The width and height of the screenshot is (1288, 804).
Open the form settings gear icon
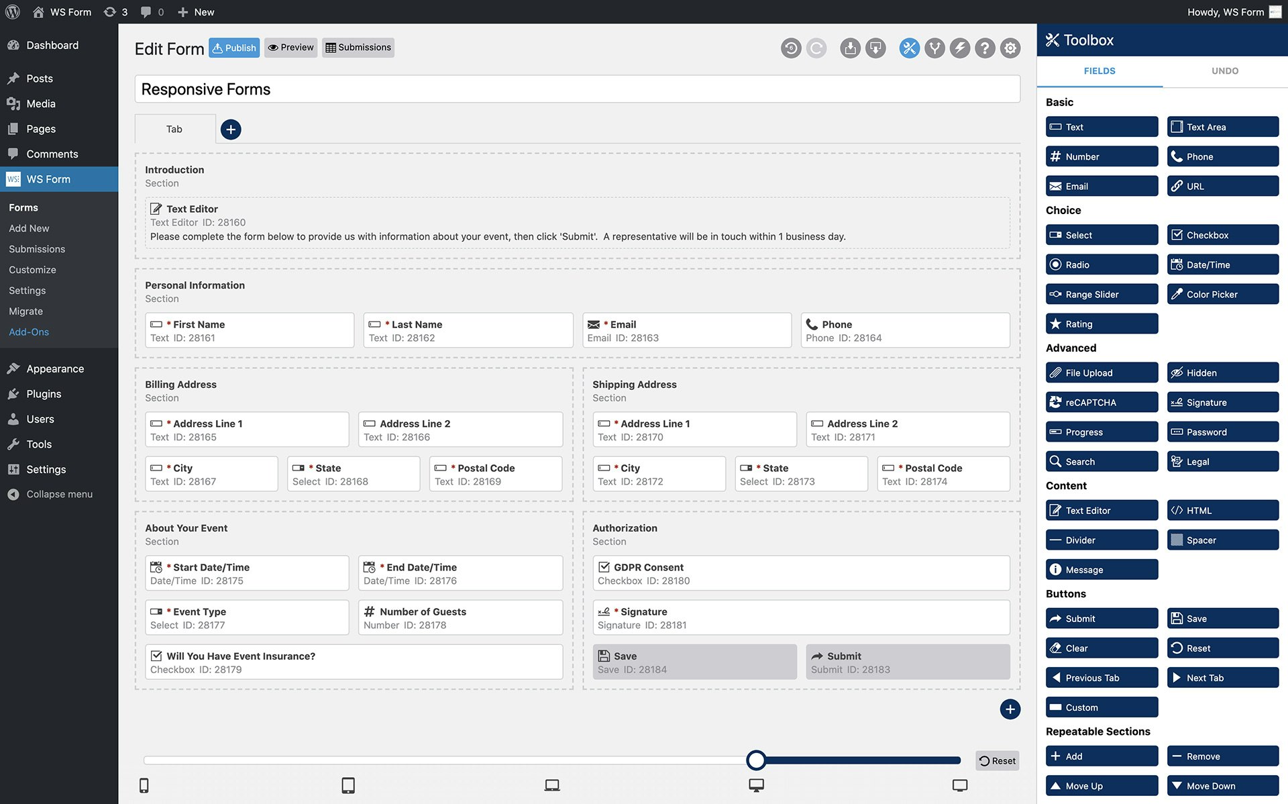click(x=1010, y=48)
